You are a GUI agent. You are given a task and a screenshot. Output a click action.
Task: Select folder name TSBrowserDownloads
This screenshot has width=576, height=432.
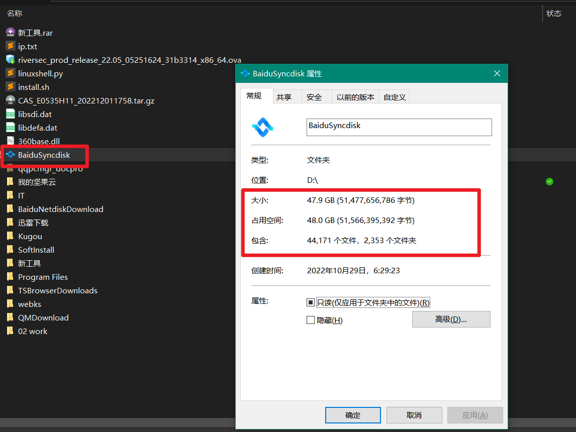click(x=58, y=290)
